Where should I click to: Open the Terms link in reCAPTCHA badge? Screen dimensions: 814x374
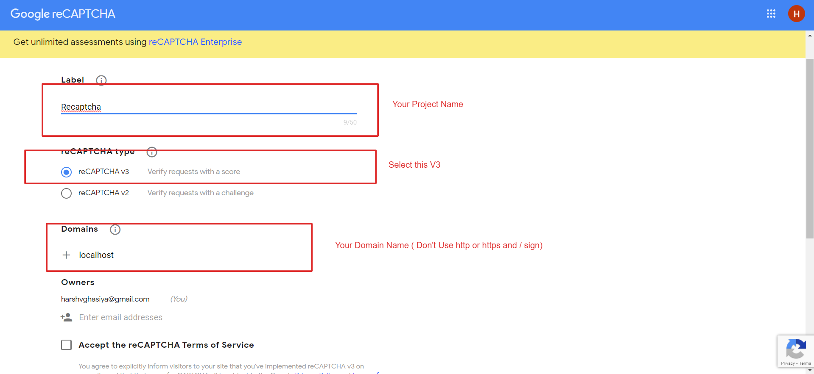tap(805, 363)
